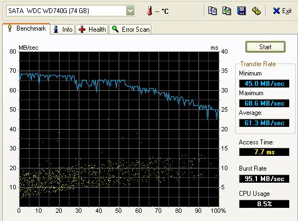Click the blue X Exit icon

tap(276, 11)
